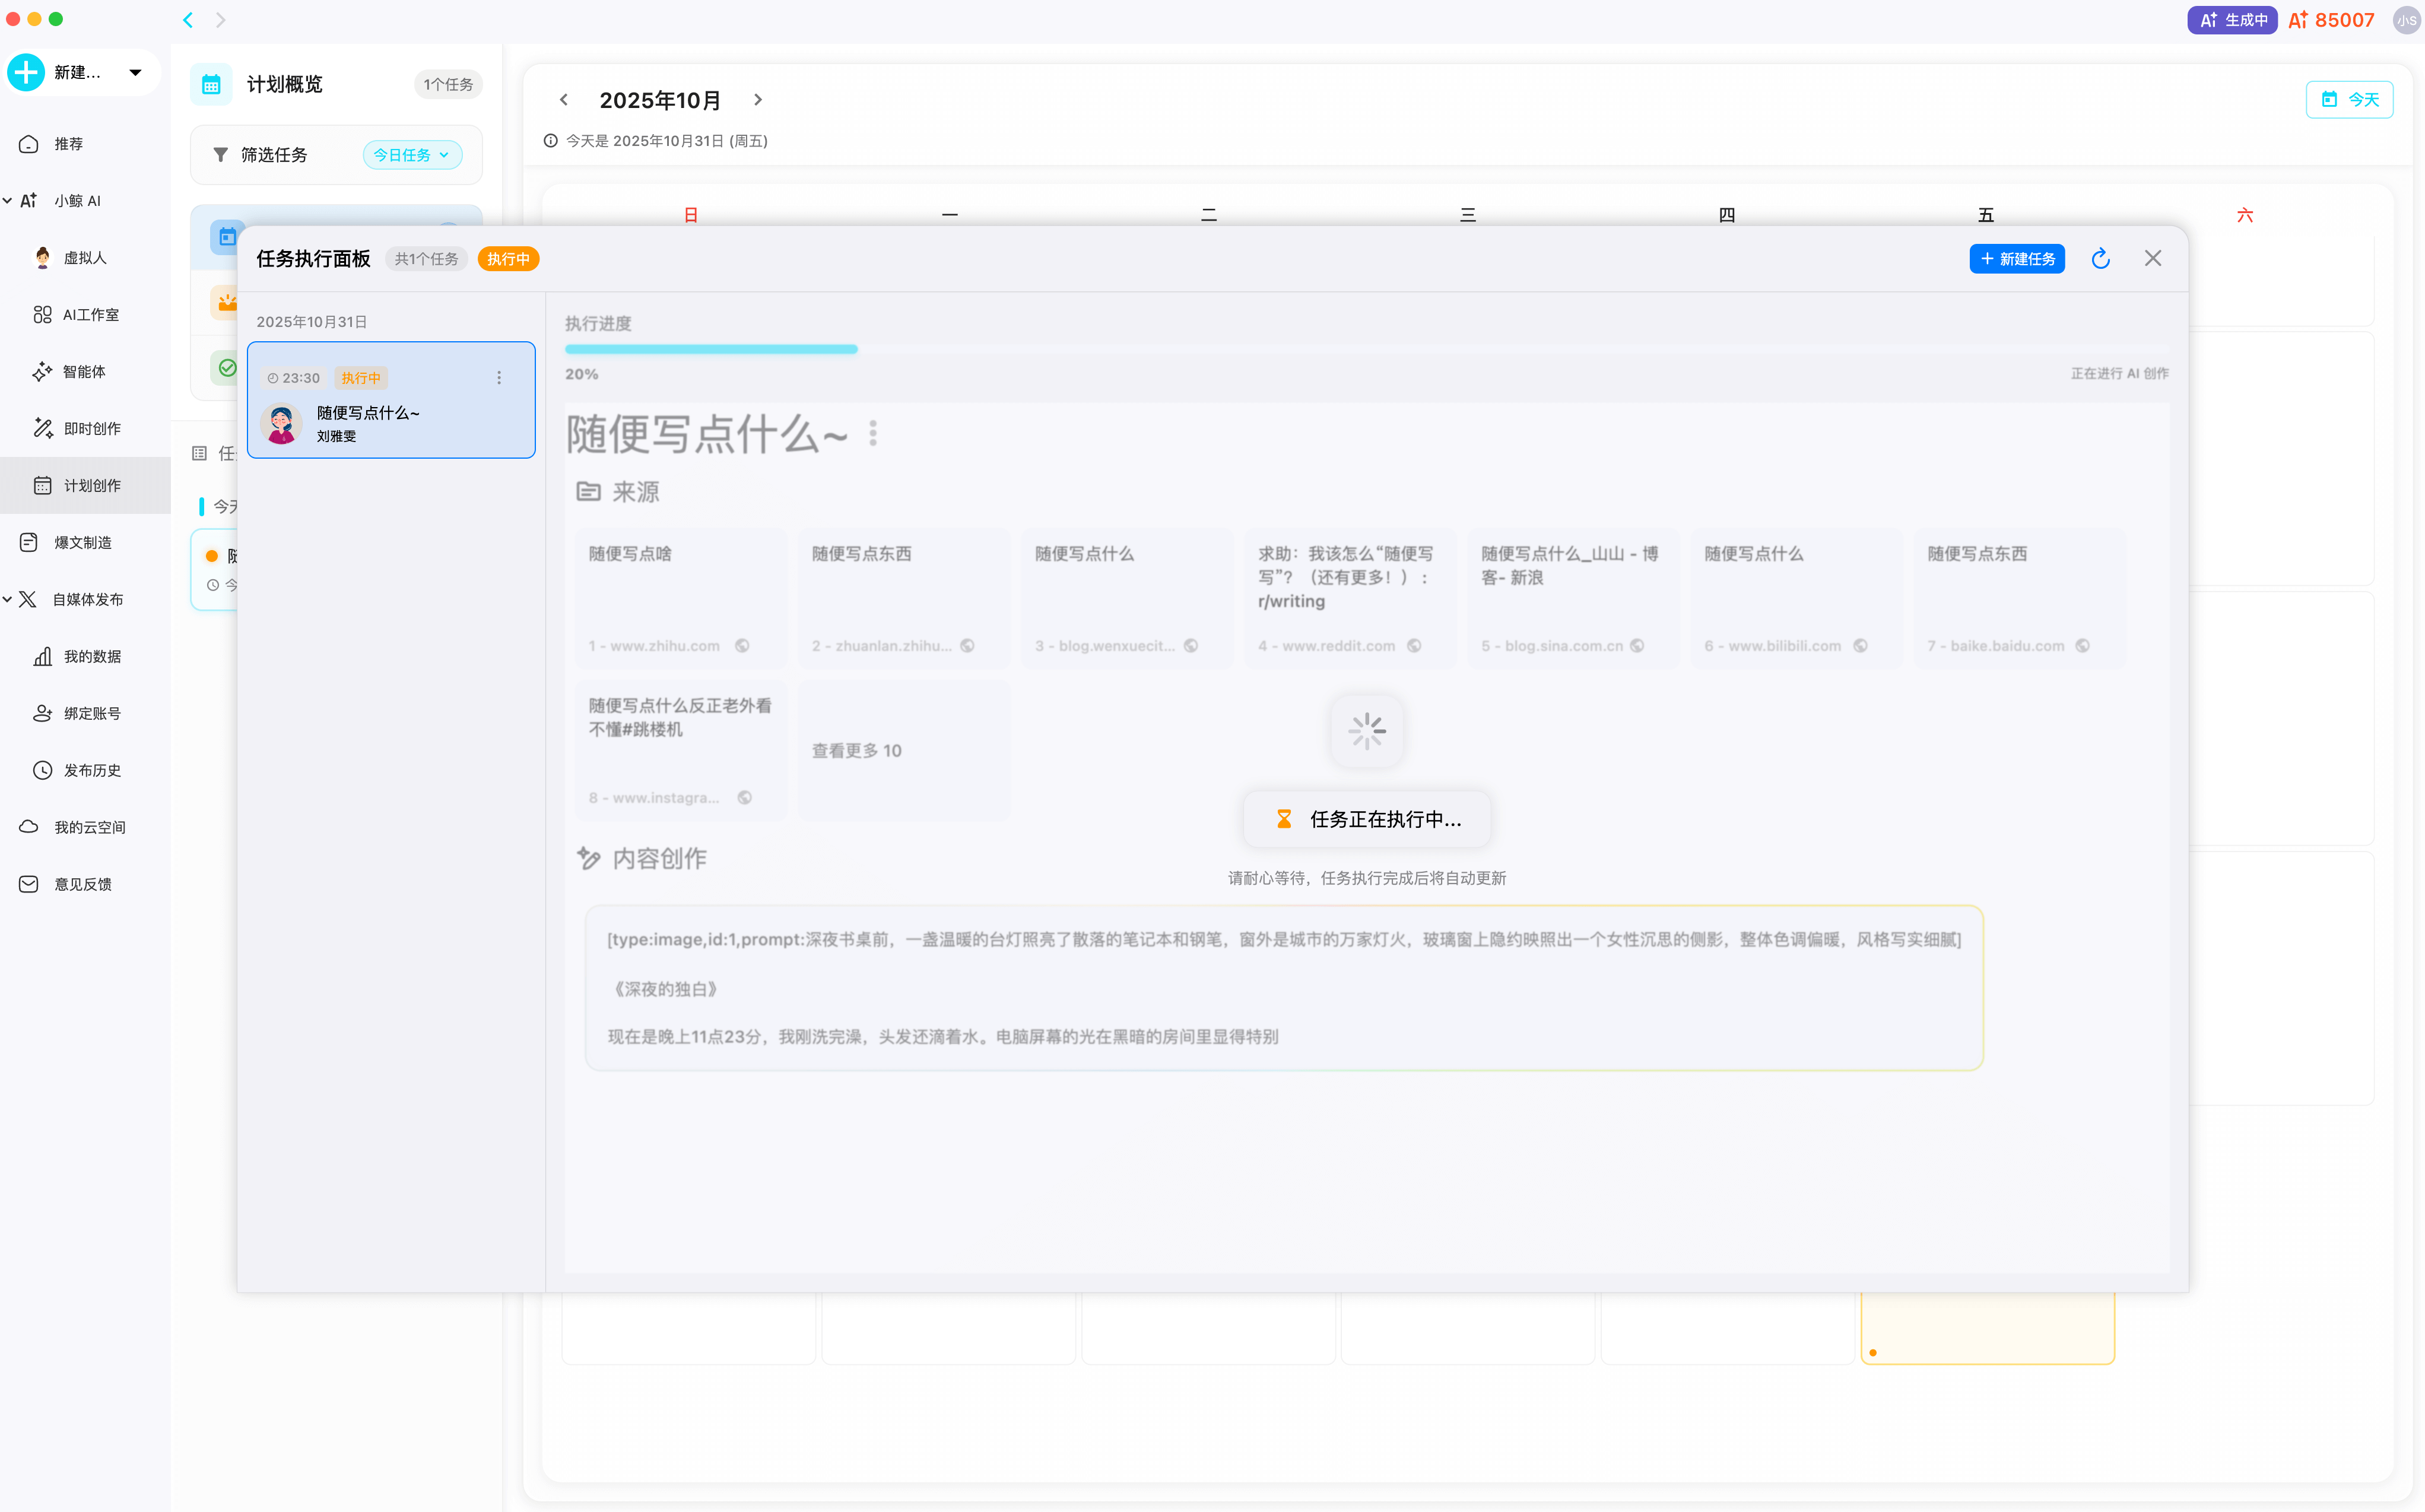Click the 生成中 AI status badge
The image size is (2425, 1512).
coord(2232,20)
